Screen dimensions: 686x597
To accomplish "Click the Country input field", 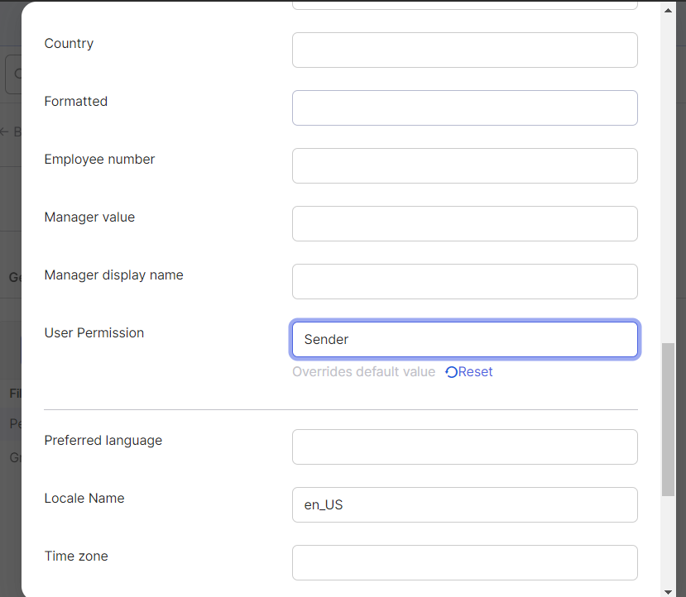I will (x=464, y=50).
